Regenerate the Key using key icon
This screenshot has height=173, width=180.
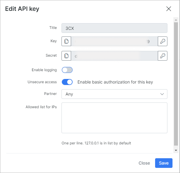[x=163, y=42]
